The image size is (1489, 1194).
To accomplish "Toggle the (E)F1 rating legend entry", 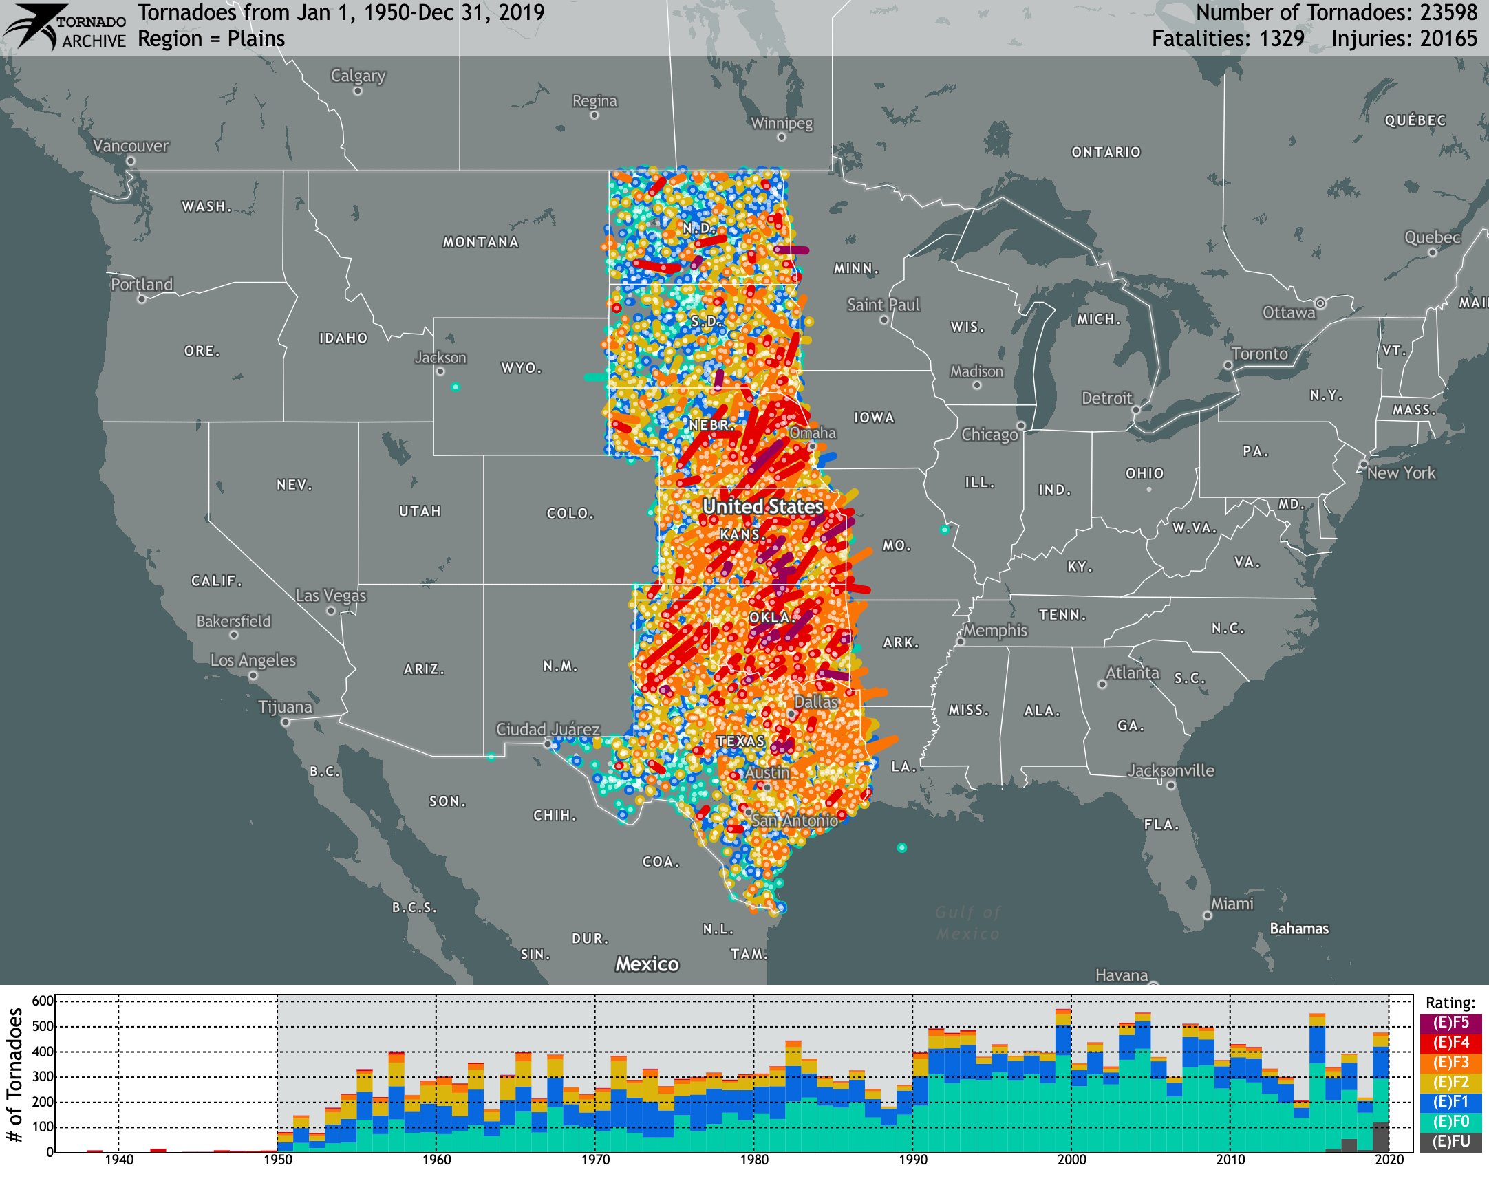I will pos(1450,1103).
